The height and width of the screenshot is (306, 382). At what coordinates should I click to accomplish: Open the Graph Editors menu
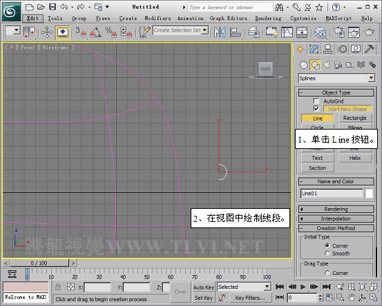click(228, 18)
